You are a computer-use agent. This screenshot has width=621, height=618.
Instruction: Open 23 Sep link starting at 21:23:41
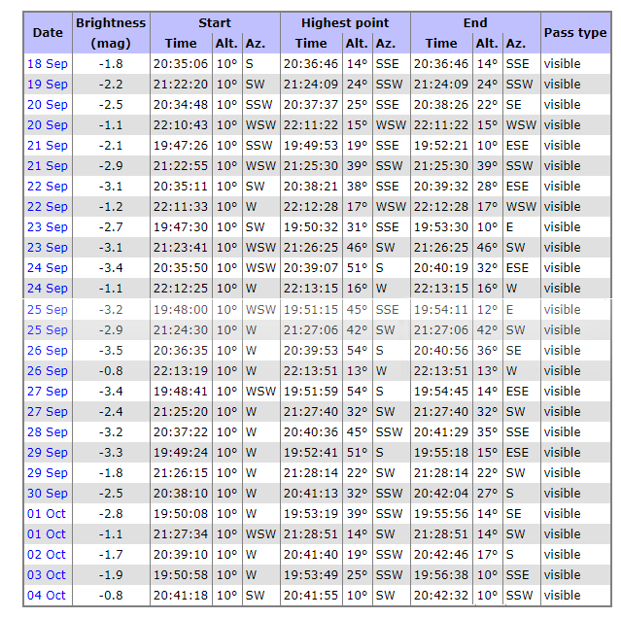coord(47,248)
